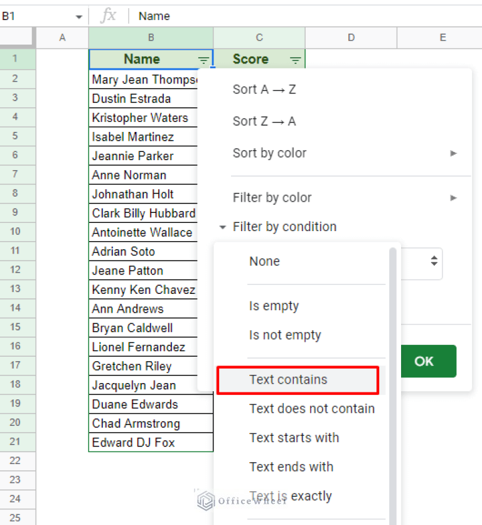Select the Sort Z → A option
Viewport: 482px width, 525px height.
[x=264, y=121]
